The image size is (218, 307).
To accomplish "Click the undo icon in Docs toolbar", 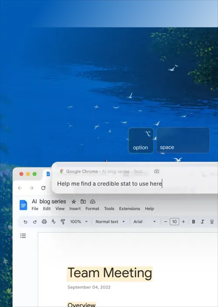I will click(25, 222).
